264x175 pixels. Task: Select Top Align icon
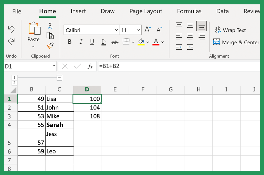[179, 25]
